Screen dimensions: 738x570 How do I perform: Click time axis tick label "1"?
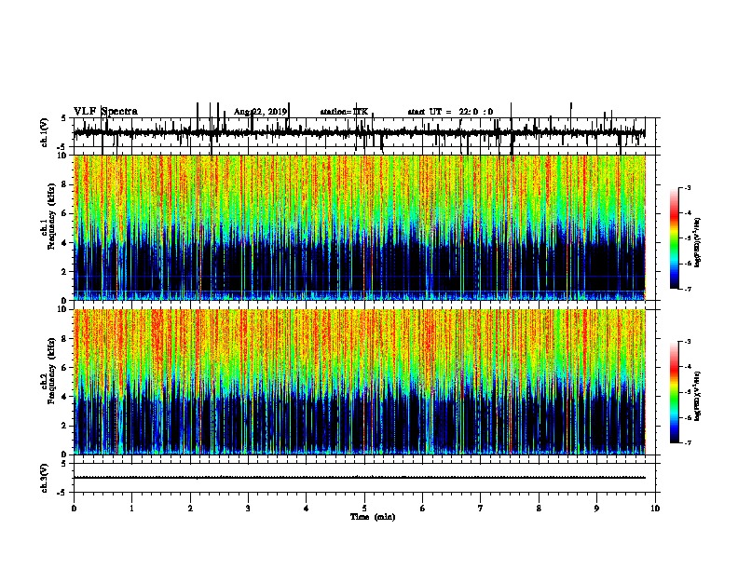click(131, 509)
